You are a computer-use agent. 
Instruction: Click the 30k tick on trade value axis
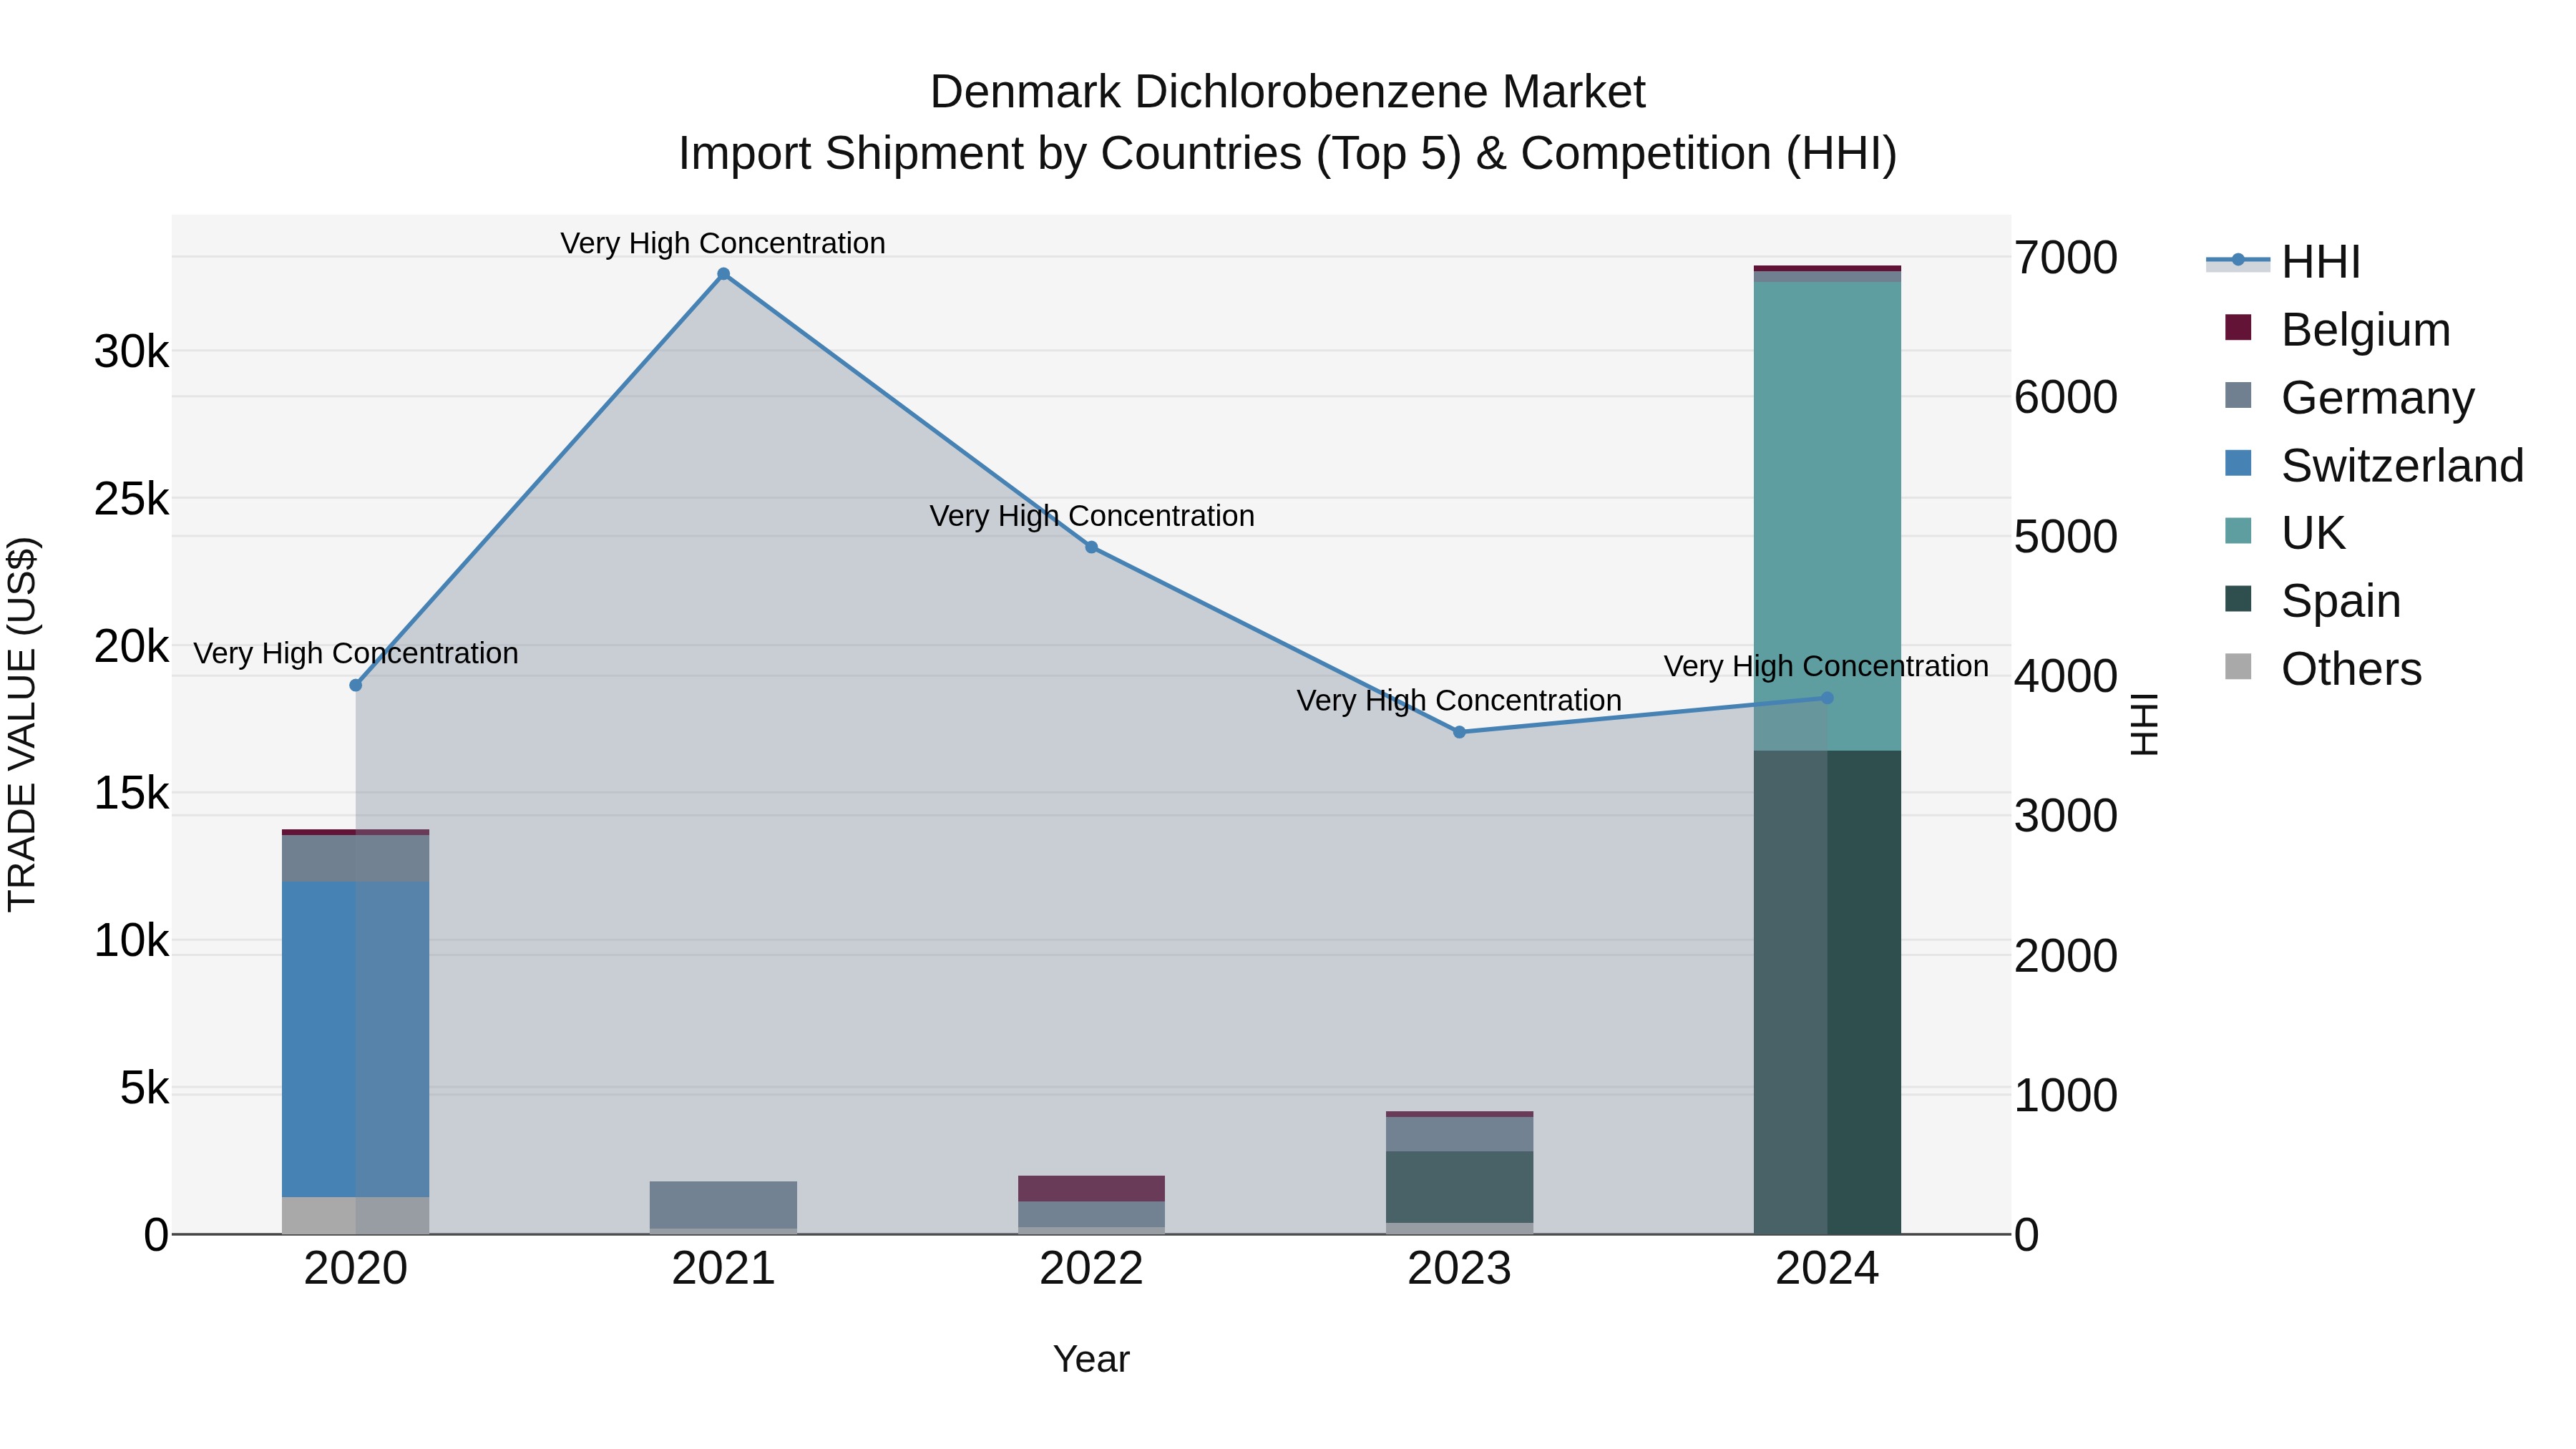click(x=131, y=352)
